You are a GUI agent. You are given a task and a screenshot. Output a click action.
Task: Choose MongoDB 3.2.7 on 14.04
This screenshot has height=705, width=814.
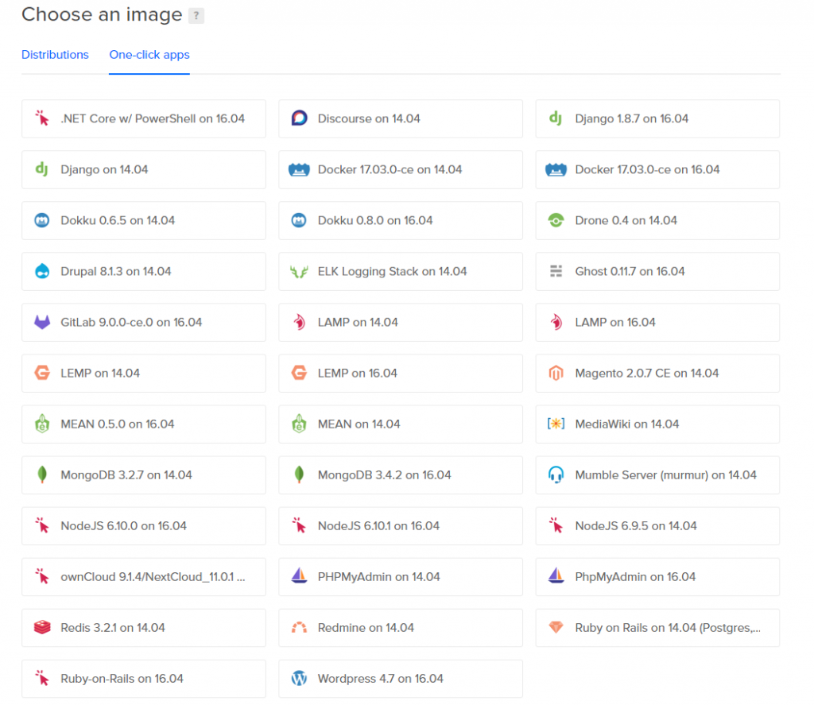(x=144, y=475)
